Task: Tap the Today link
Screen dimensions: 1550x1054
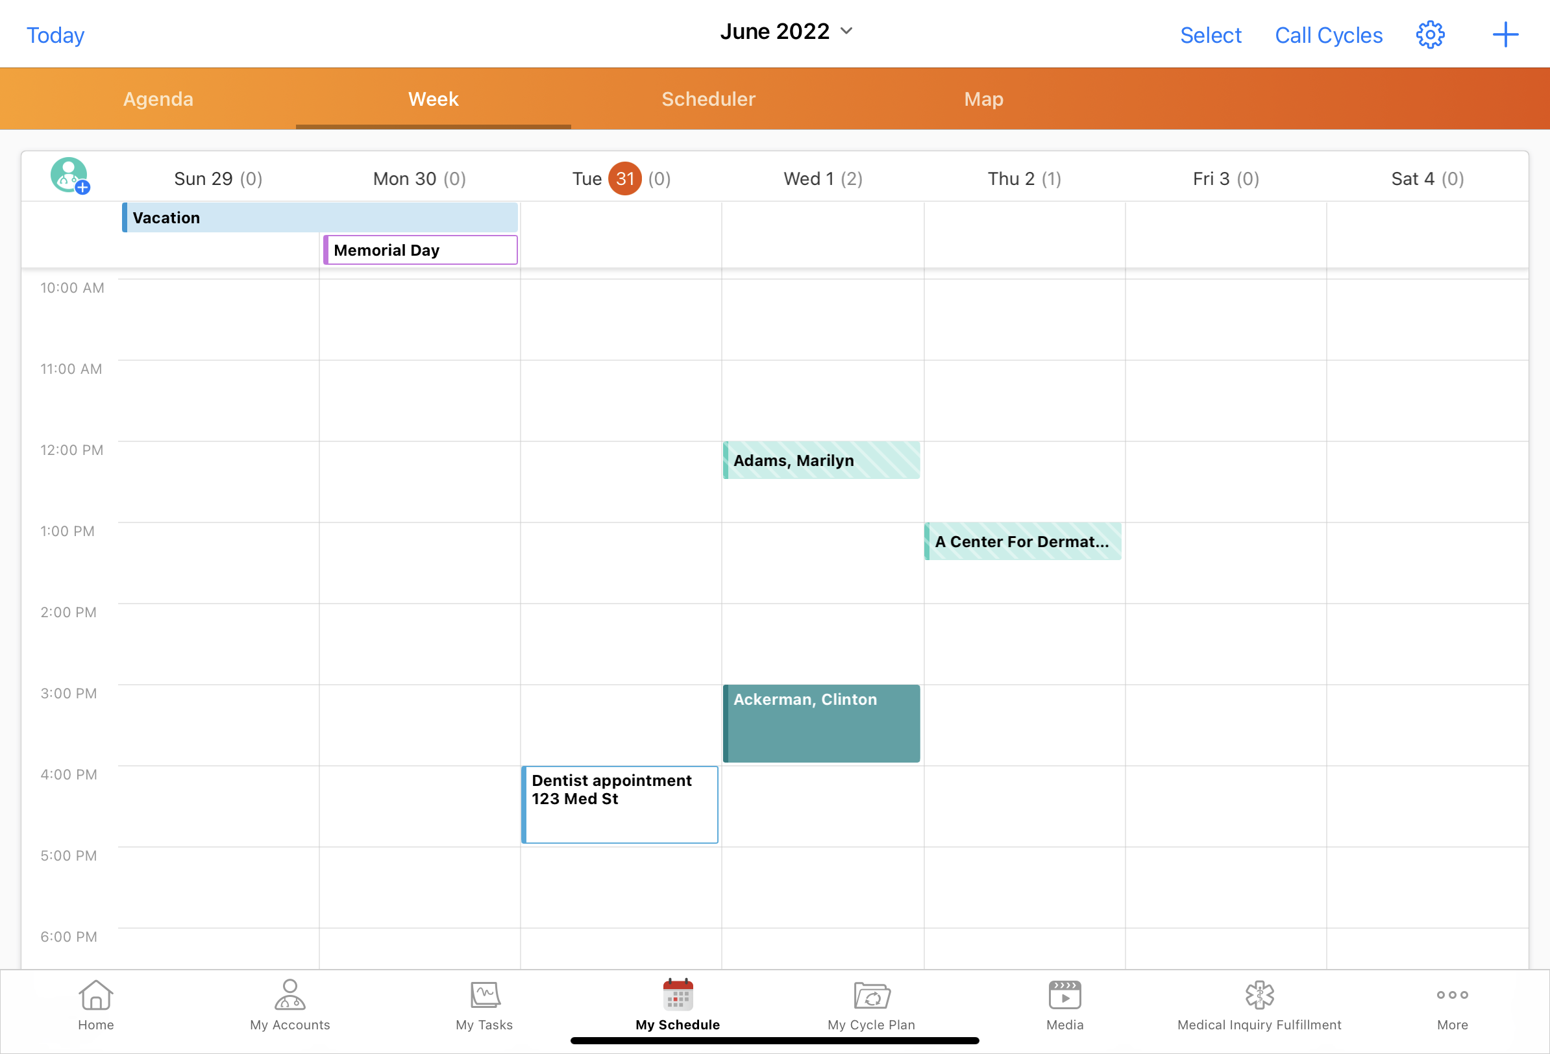Action: pyautogui.click(x=55, y=34)
